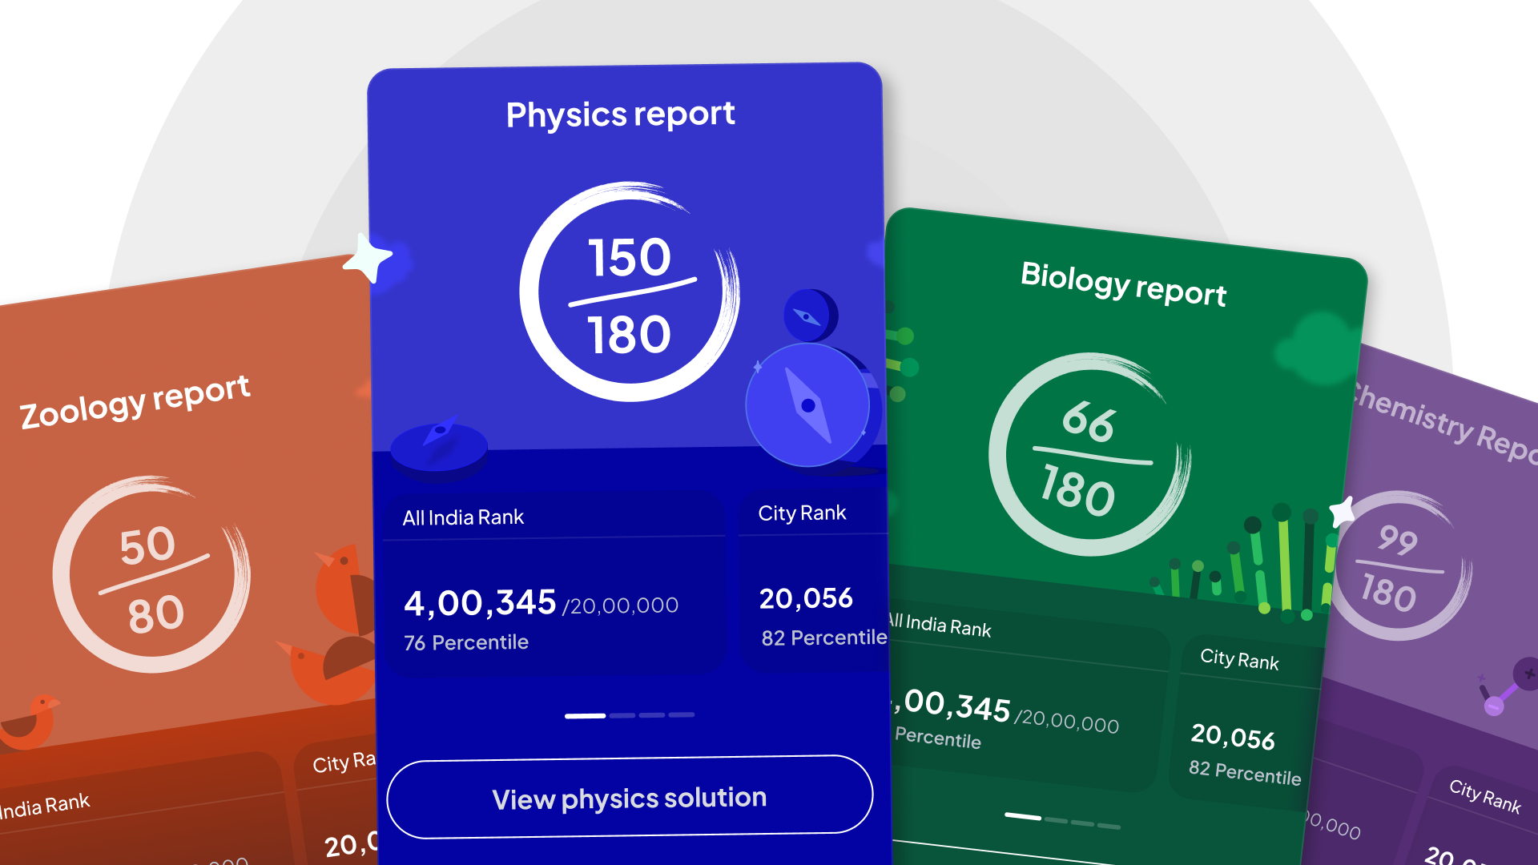Screen dimensions: 1538x865
Task: Select the active first page indicator on Physics card
Action: [585, 715]
